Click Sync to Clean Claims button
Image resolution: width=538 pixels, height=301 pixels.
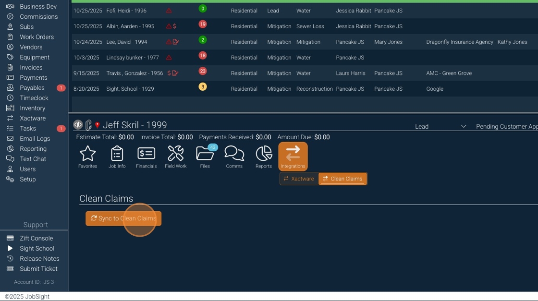pyautogui.click(x=123, y=218)
